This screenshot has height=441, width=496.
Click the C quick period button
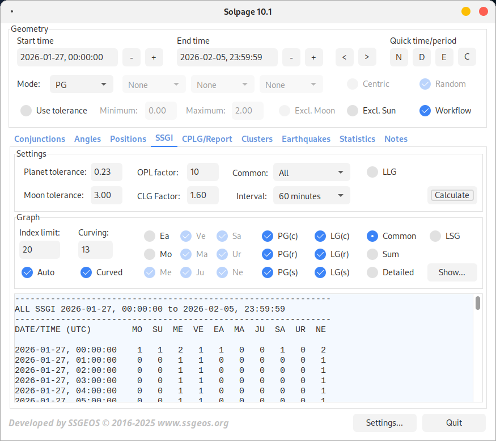click(467, 57)
